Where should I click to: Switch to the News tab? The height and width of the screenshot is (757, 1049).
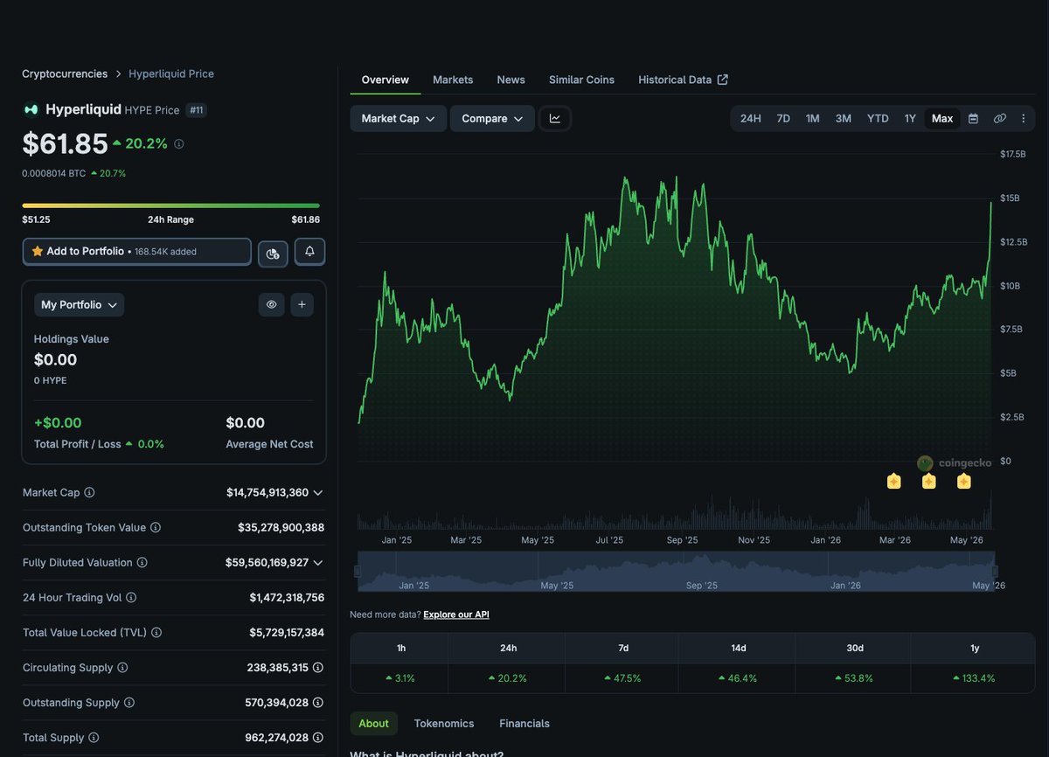511,80
